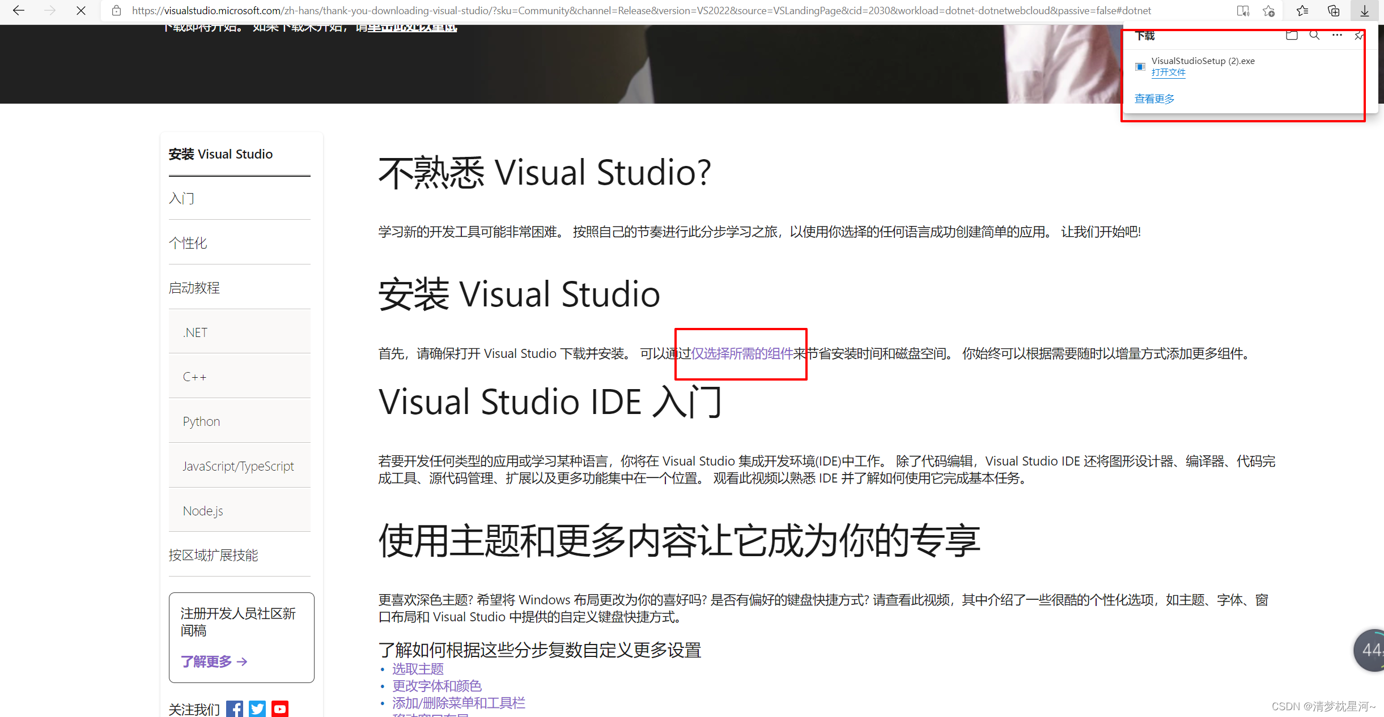Toggle the Downloads toolbar button
The image size is (1384, 717).
click(x=1365, y=10)
